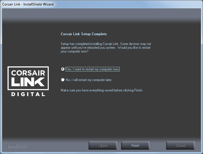The width and height of the screenshot is (203, 154).
Task: Choose No, I will restart later radio button
Action: point(63,80)
